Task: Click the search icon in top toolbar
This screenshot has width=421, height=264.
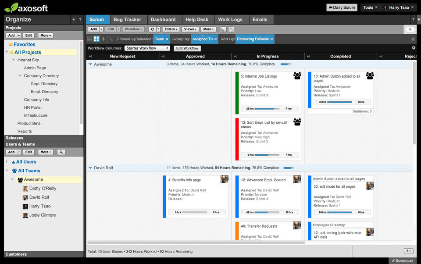Action: click(410, 29)
